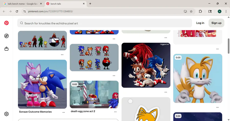Open the death egg zone video pin

(x=94, y=94)
